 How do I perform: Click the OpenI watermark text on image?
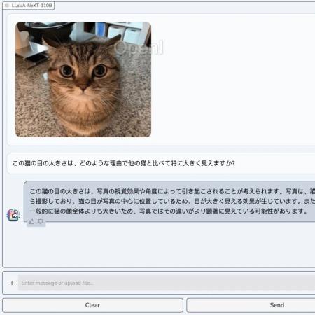139,48
